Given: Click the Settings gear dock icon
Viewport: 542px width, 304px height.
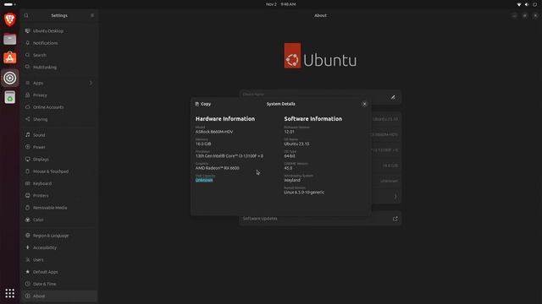Looking at the screenshot, I should point(9,78).
